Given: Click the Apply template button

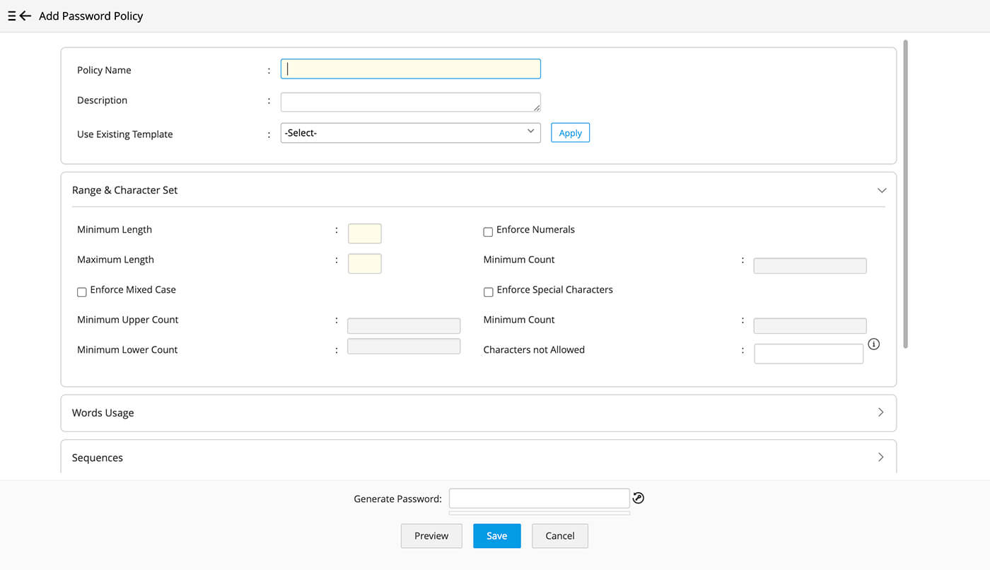Looking at the screenshot, I should tap(570, 133).
